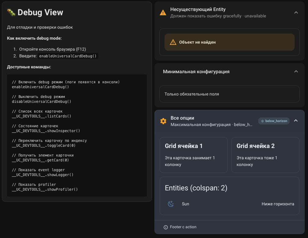Click the inline enableUniversalCardDebug() code snippet

68,56
